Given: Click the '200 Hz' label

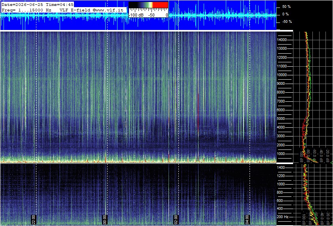Looking at the screenshot, I should pyautogui.click(x=283, y=217).
